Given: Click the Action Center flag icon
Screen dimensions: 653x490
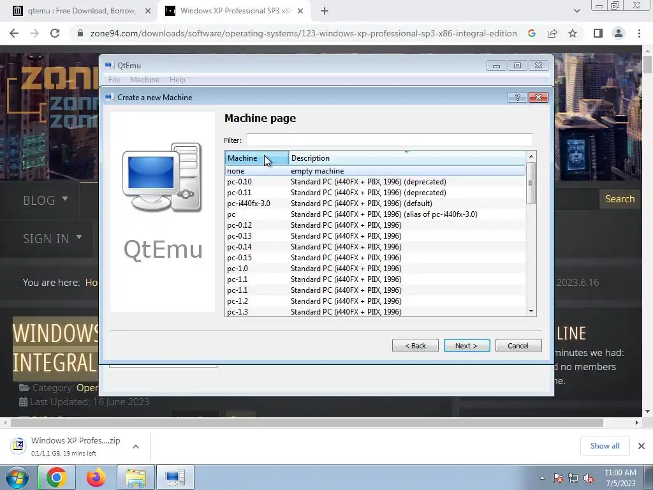Looking at the screenshot, I should coord(558,478).
